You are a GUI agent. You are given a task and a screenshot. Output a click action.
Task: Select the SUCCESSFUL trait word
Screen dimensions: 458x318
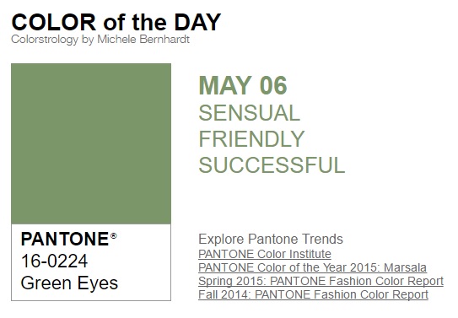[272, 165]
